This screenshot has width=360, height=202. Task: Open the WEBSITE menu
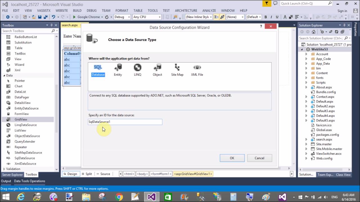(62, 10)
